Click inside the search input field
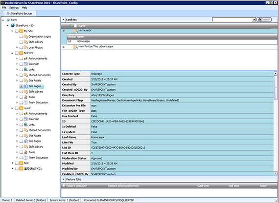The image size is (279, 203). click(x=232, y=20)
